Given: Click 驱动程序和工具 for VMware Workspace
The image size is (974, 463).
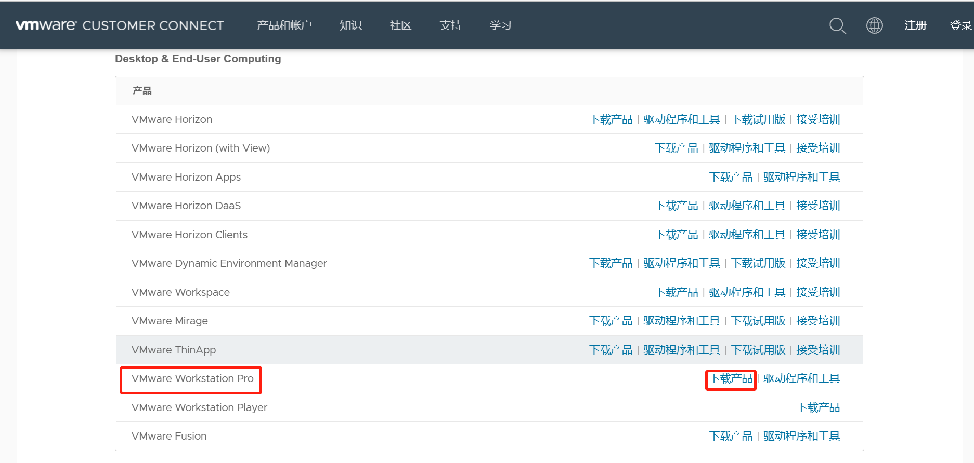Looking at the screenshot, I should click(x=747, y=292).
